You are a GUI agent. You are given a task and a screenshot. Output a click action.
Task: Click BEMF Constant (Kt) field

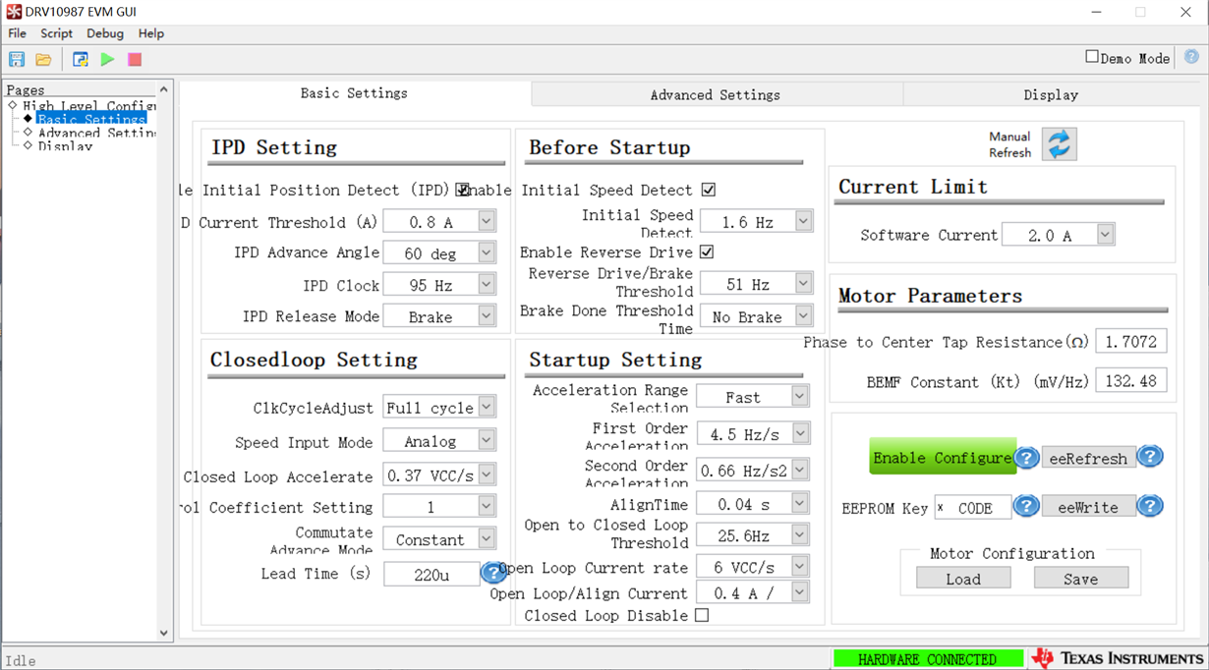1131,380
